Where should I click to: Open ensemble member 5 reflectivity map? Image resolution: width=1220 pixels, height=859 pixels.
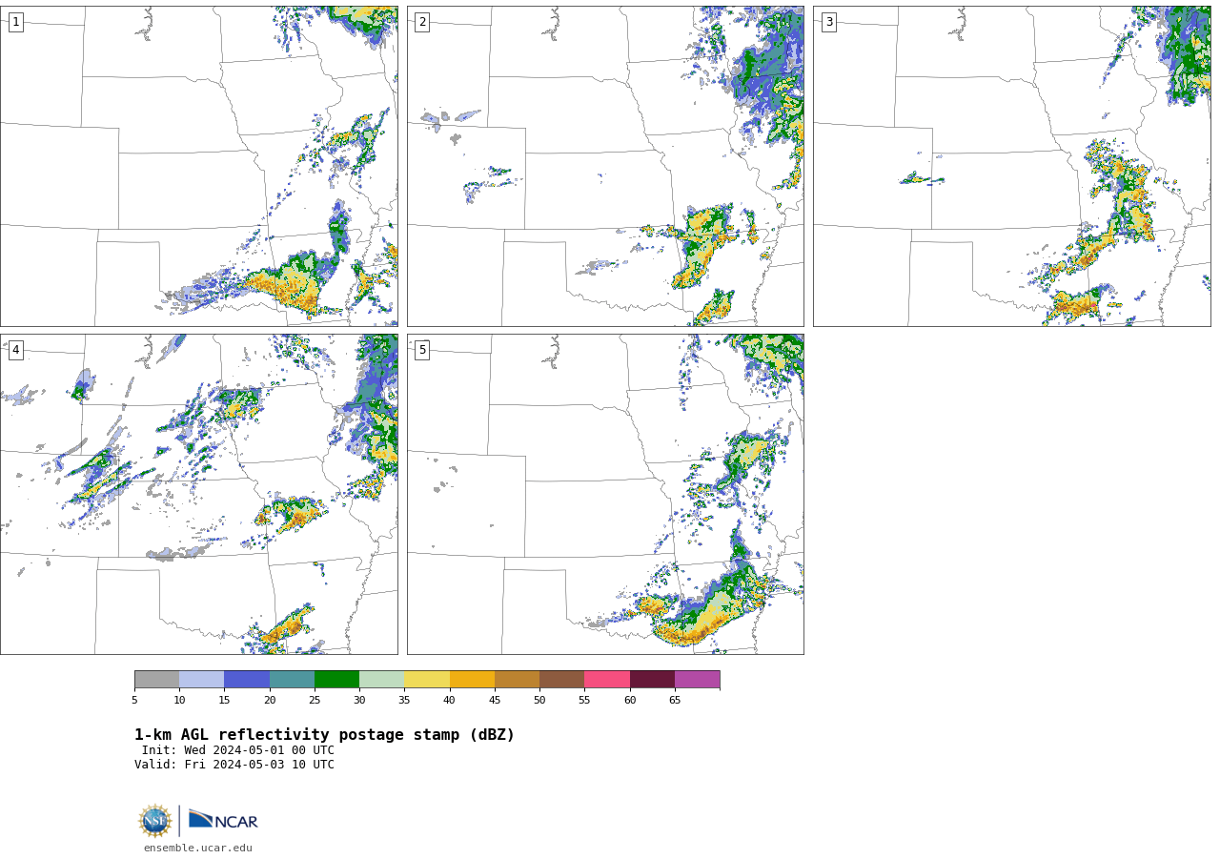click(605, 494)
